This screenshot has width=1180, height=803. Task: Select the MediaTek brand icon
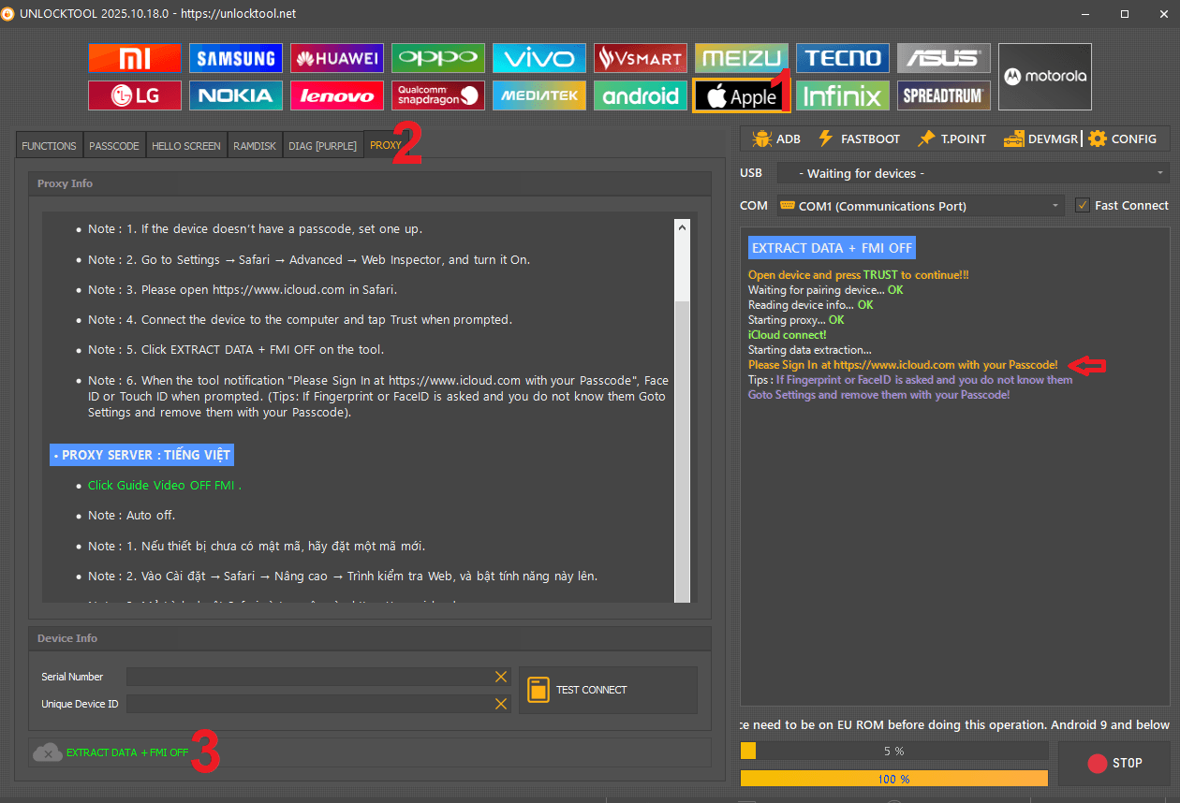coord(539,95)
